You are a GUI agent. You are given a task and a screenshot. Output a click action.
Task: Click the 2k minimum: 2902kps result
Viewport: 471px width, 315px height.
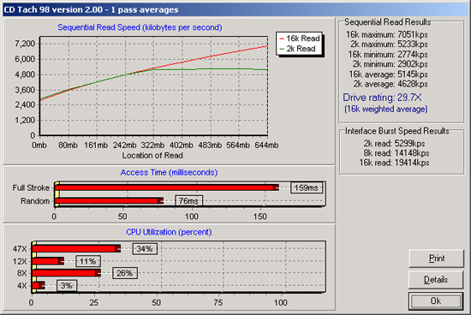pos(391,64)
